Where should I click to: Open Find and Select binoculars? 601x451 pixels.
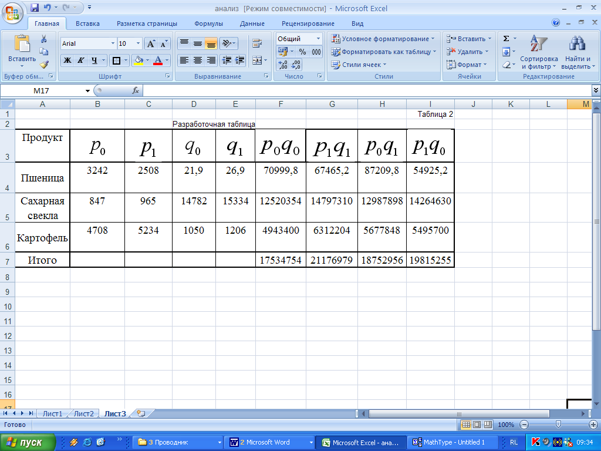point(578,52)
